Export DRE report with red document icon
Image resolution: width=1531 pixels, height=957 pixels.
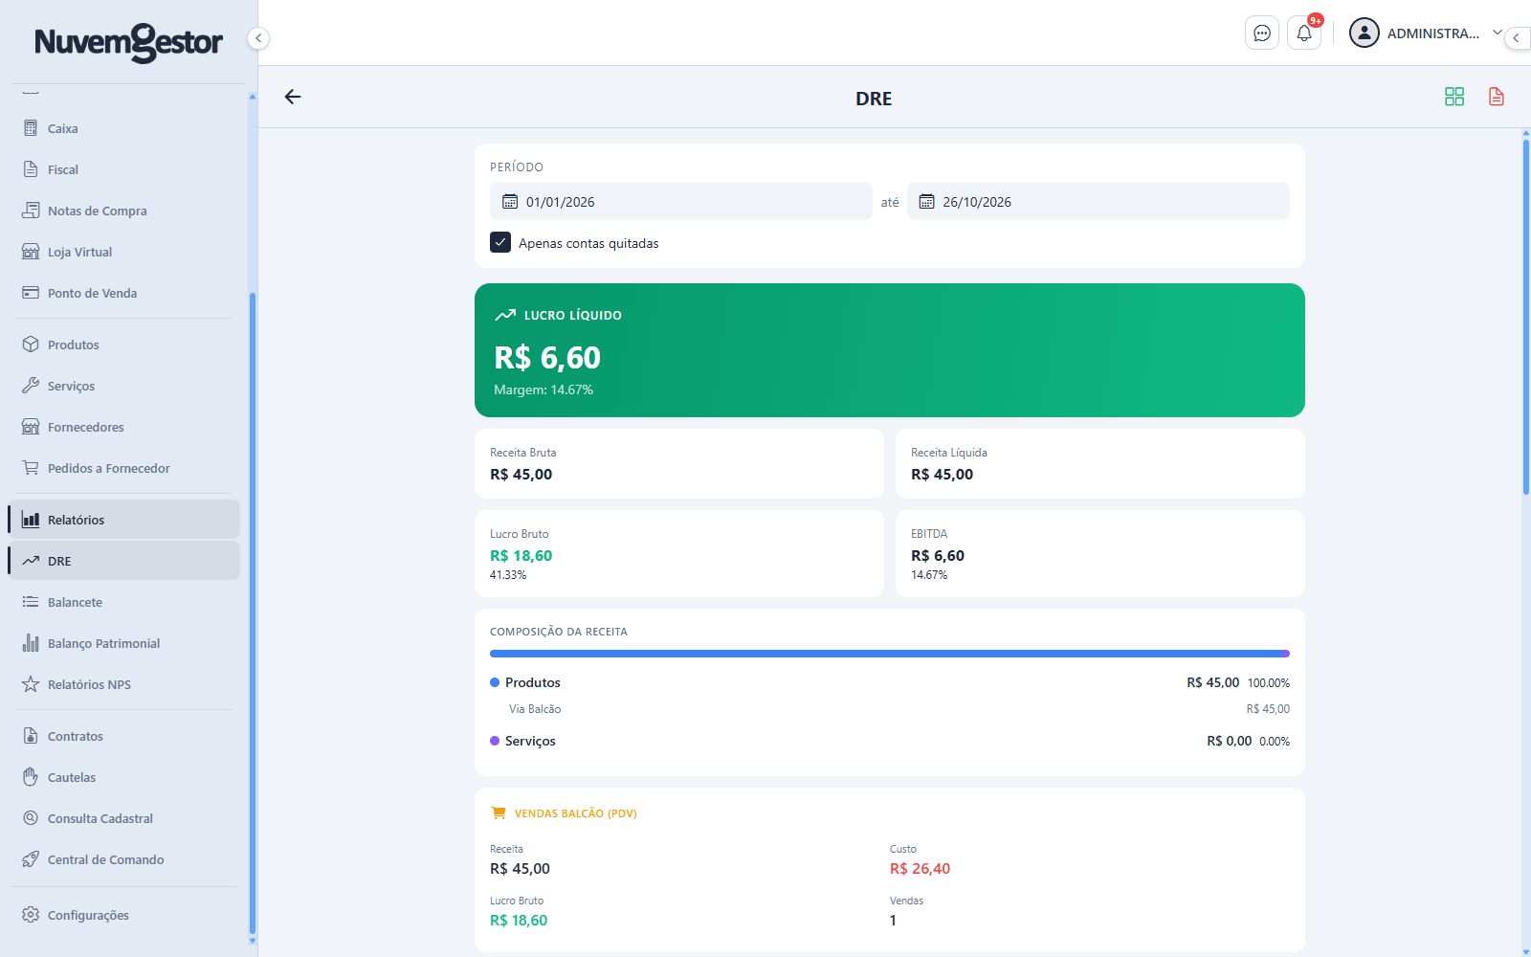pyautogui.click(x=1497, y=97)
